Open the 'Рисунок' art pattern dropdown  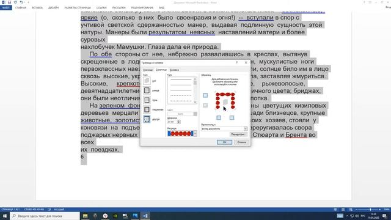195,134
